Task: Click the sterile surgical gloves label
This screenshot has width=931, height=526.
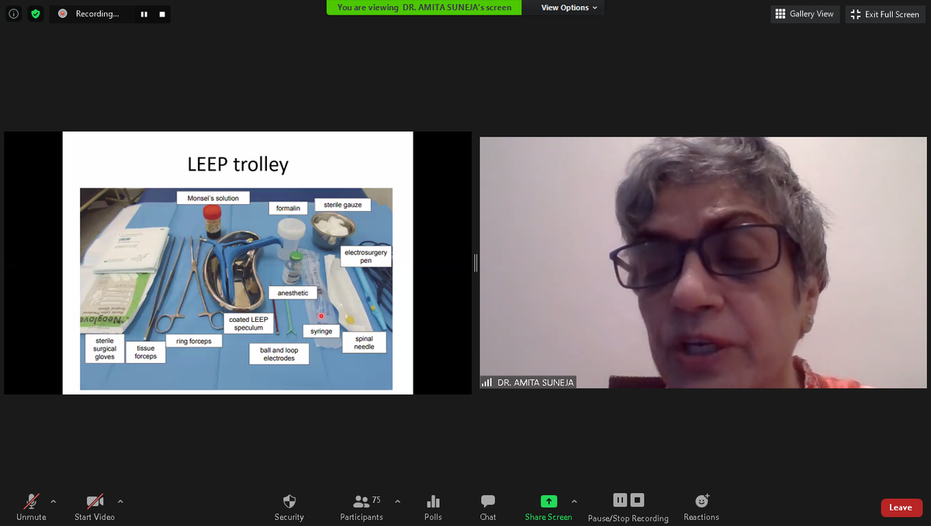Action: point(105,349)
